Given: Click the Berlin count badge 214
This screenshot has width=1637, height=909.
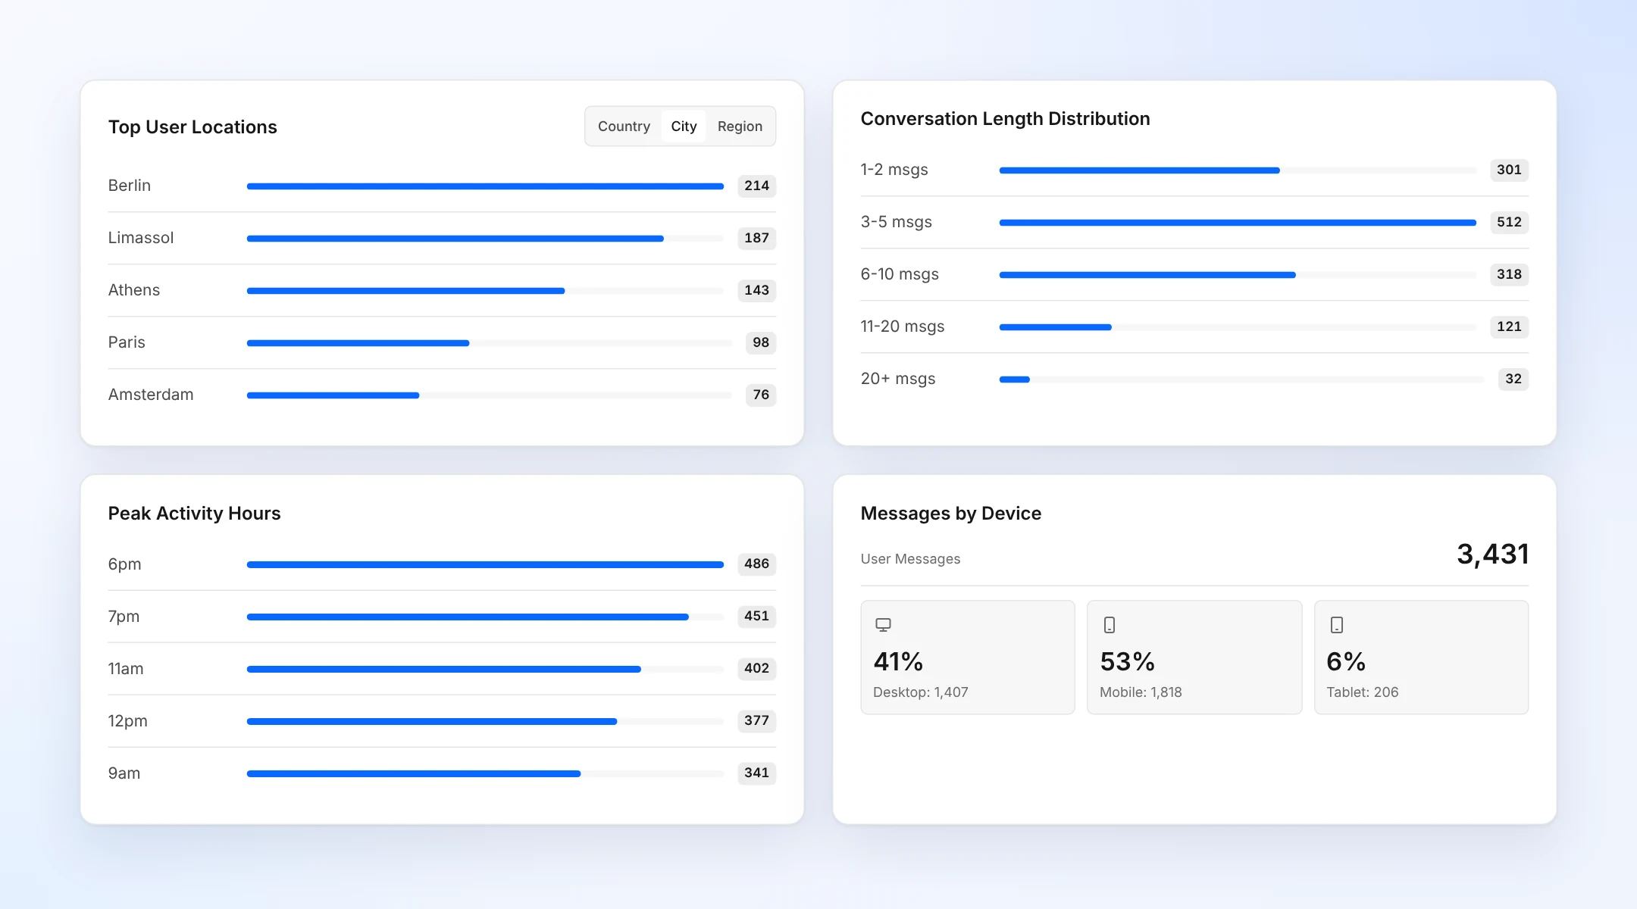Looking at the screenshot, I should tap(756, 186).
